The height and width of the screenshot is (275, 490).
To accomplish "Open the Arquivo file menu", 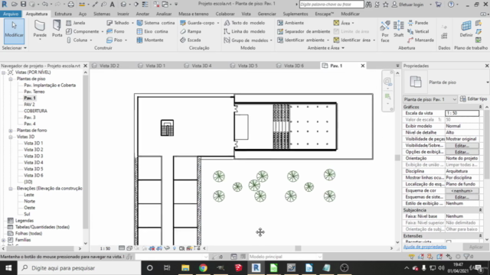I will [x=11, y=14].
